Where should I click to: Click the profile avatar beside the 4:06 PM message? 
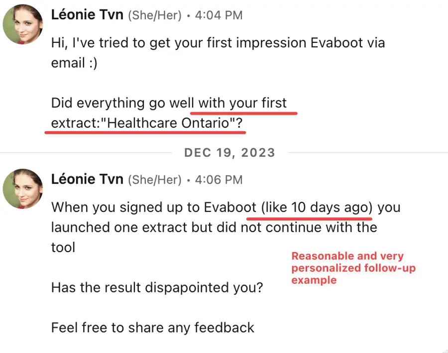pos(22,189)
